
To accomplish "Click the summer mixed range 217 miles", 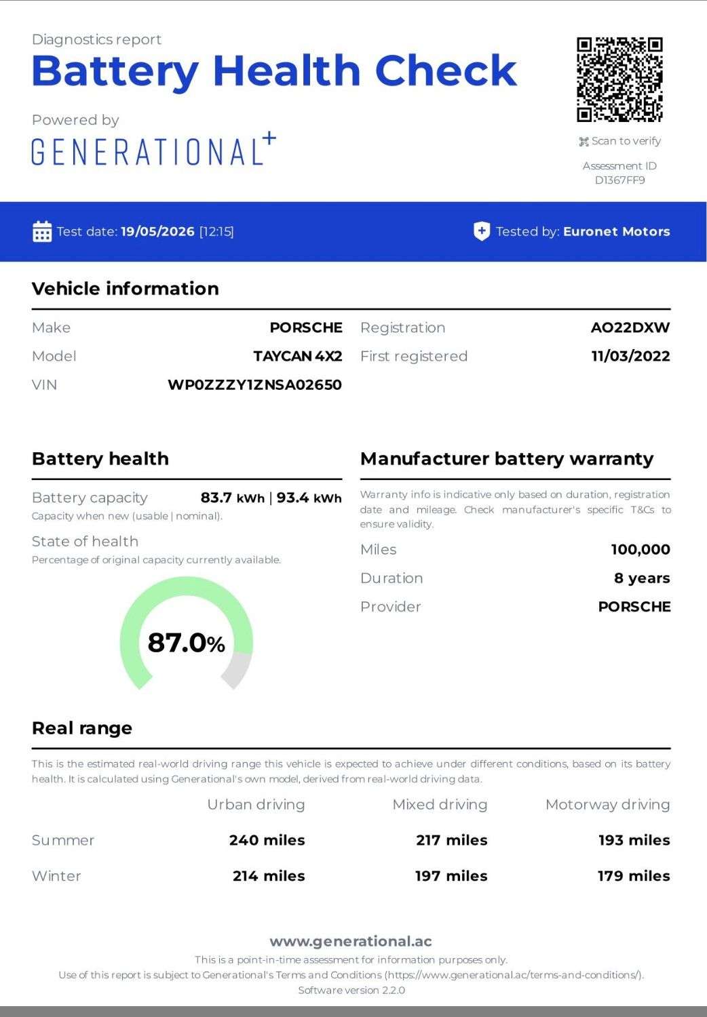I will pyautogui.click(x=452, y=840).
